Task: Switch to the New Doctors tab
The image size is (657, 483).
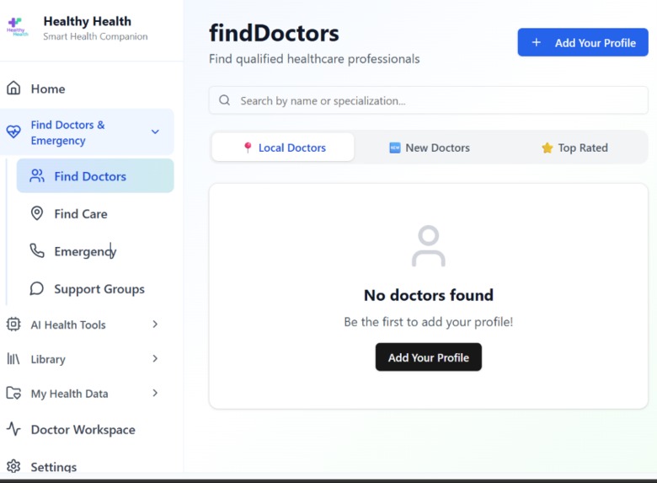Action: pos(430,148)
